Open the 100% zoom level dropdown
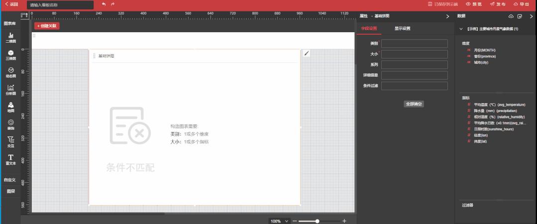The image size is (537, 224). coord(280,221)
